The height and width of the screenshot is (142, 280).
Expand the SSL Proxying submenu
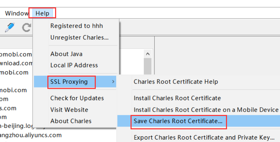[x=75, y=82]
